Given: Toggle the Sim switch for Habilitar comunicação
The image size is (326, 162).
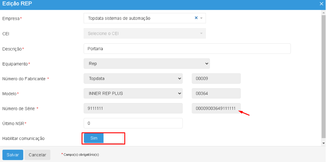Looking at the screenshot, I should (94, 138).
